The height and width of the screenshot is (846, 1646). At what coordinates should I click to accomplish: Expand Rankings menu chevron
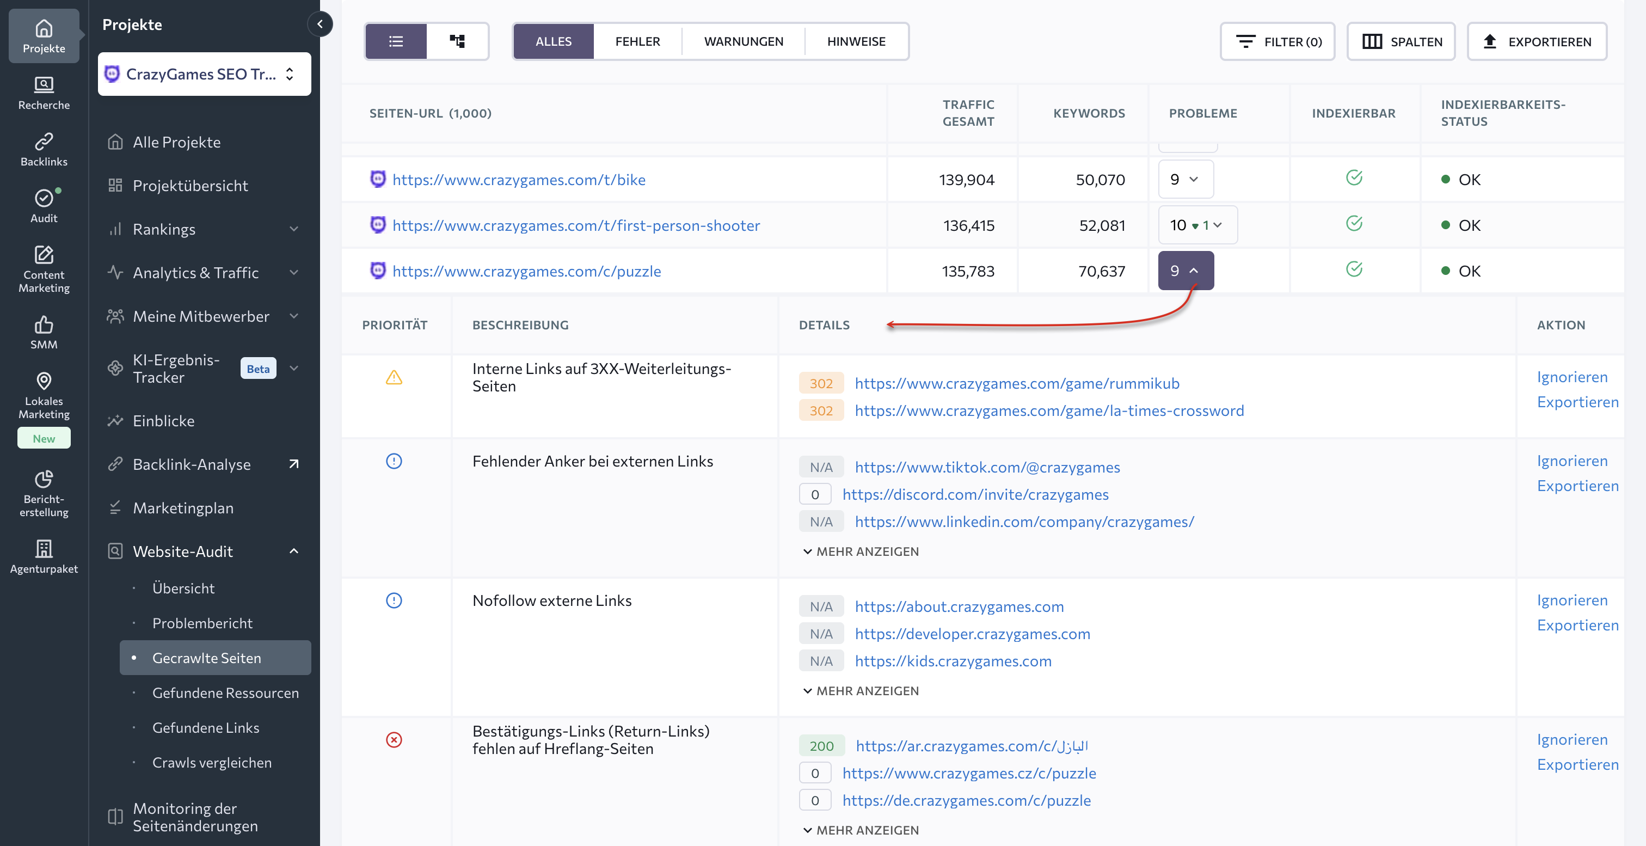pos(294,229)
